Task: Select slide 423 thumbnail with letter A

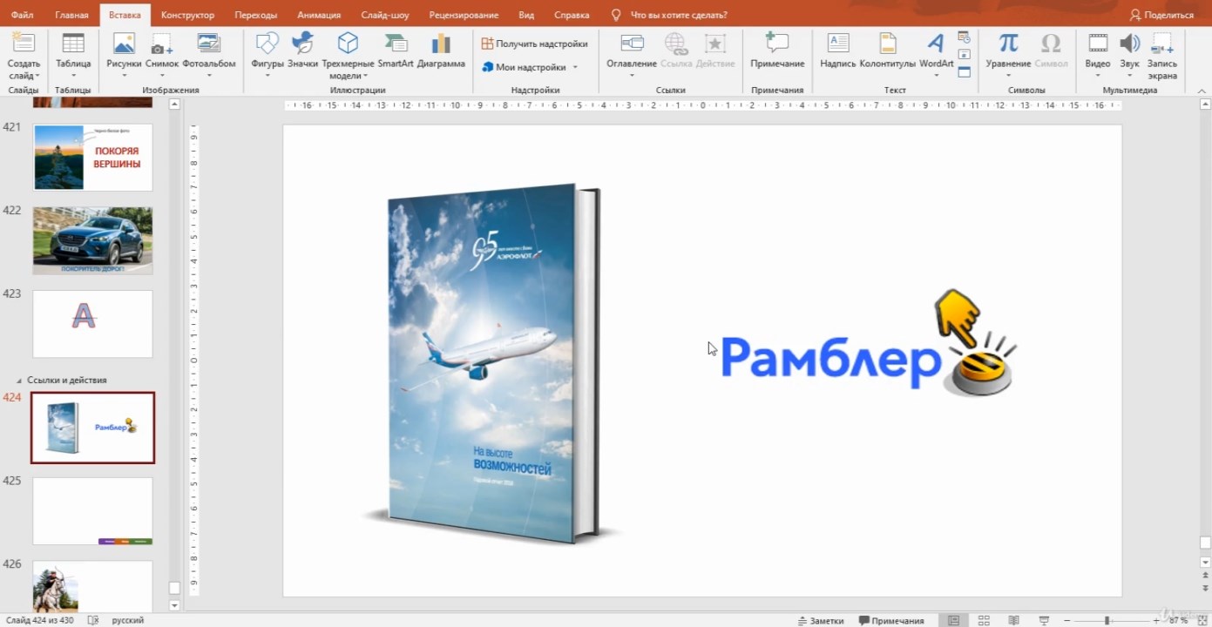Action: (x=92, y=324)
